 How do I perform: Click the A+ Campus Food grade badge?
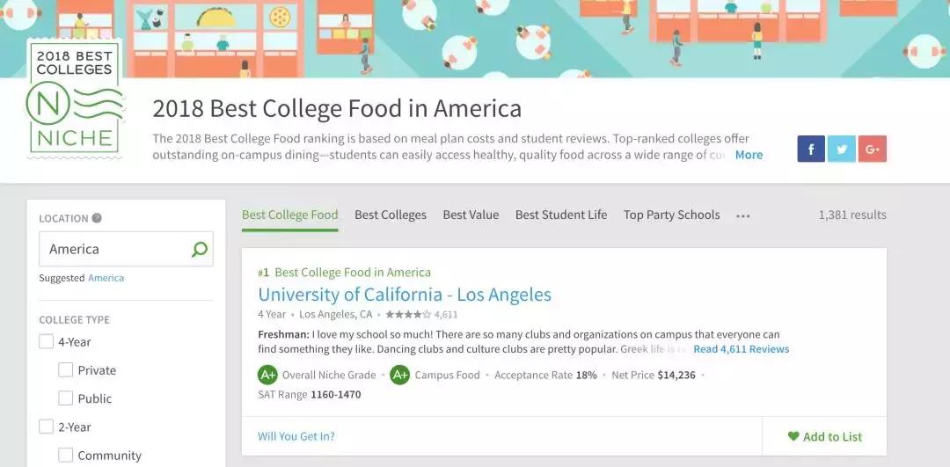pos(400,375)
